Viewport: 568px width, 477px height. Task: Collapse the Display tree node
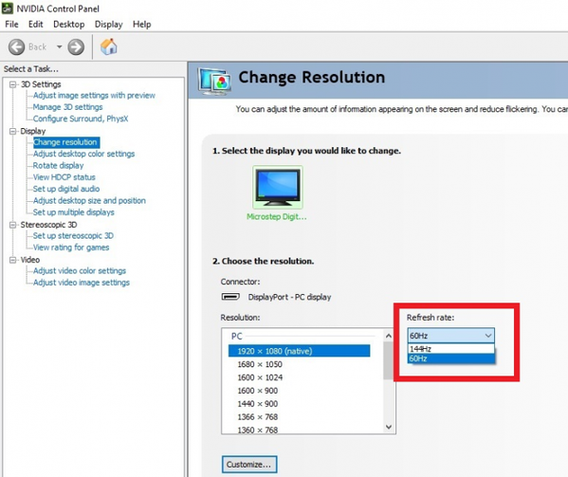click(13, 131)
